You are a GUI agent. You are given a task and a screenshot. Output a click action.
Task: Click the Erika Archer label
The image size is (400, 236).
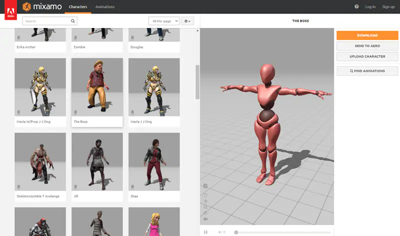point(26,47)
